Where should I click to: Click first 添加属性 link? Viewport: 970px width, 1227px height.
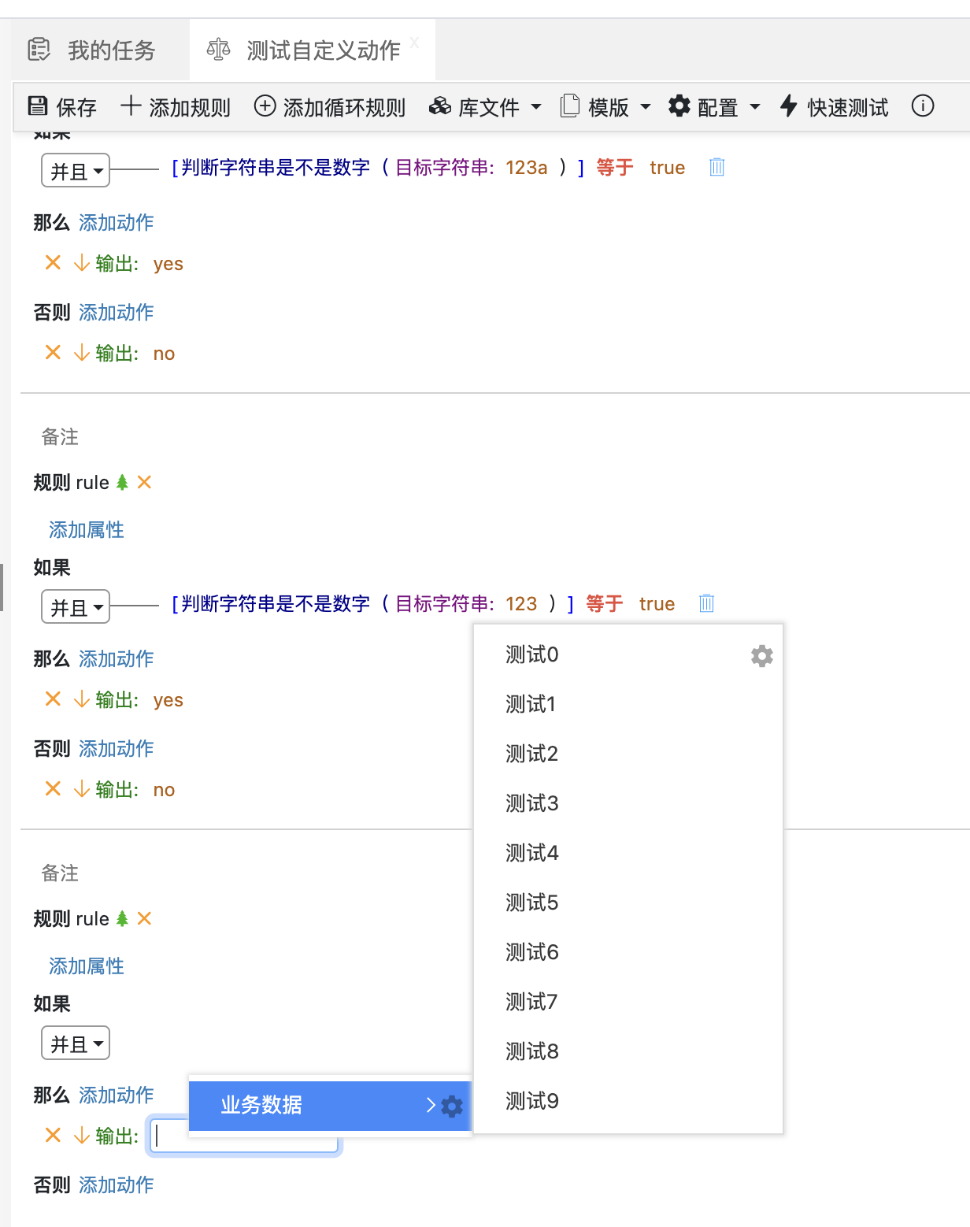tap(87, 530)
